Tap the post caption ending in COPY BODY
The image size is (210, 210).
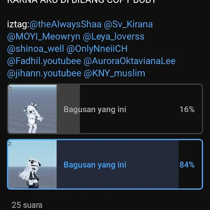81,1
